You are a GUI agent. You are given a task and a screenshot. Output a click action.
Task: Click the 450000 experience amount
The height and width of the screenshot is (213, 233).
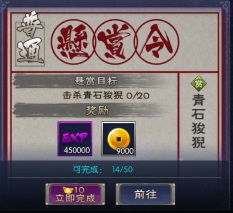coord(77,150)
